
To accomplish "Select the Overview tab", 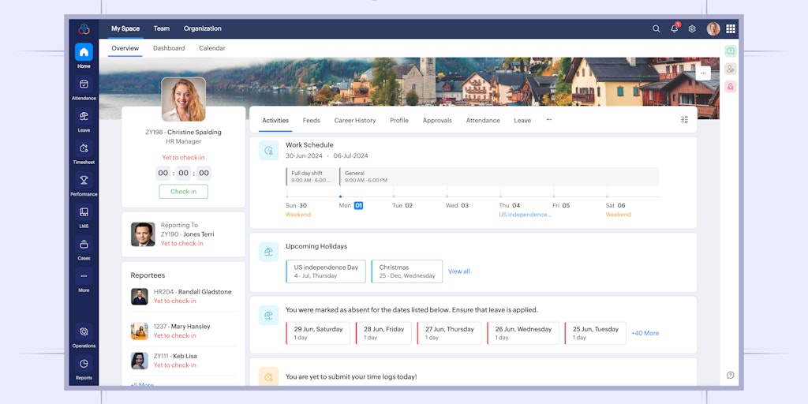I will [x=125, y=48].
